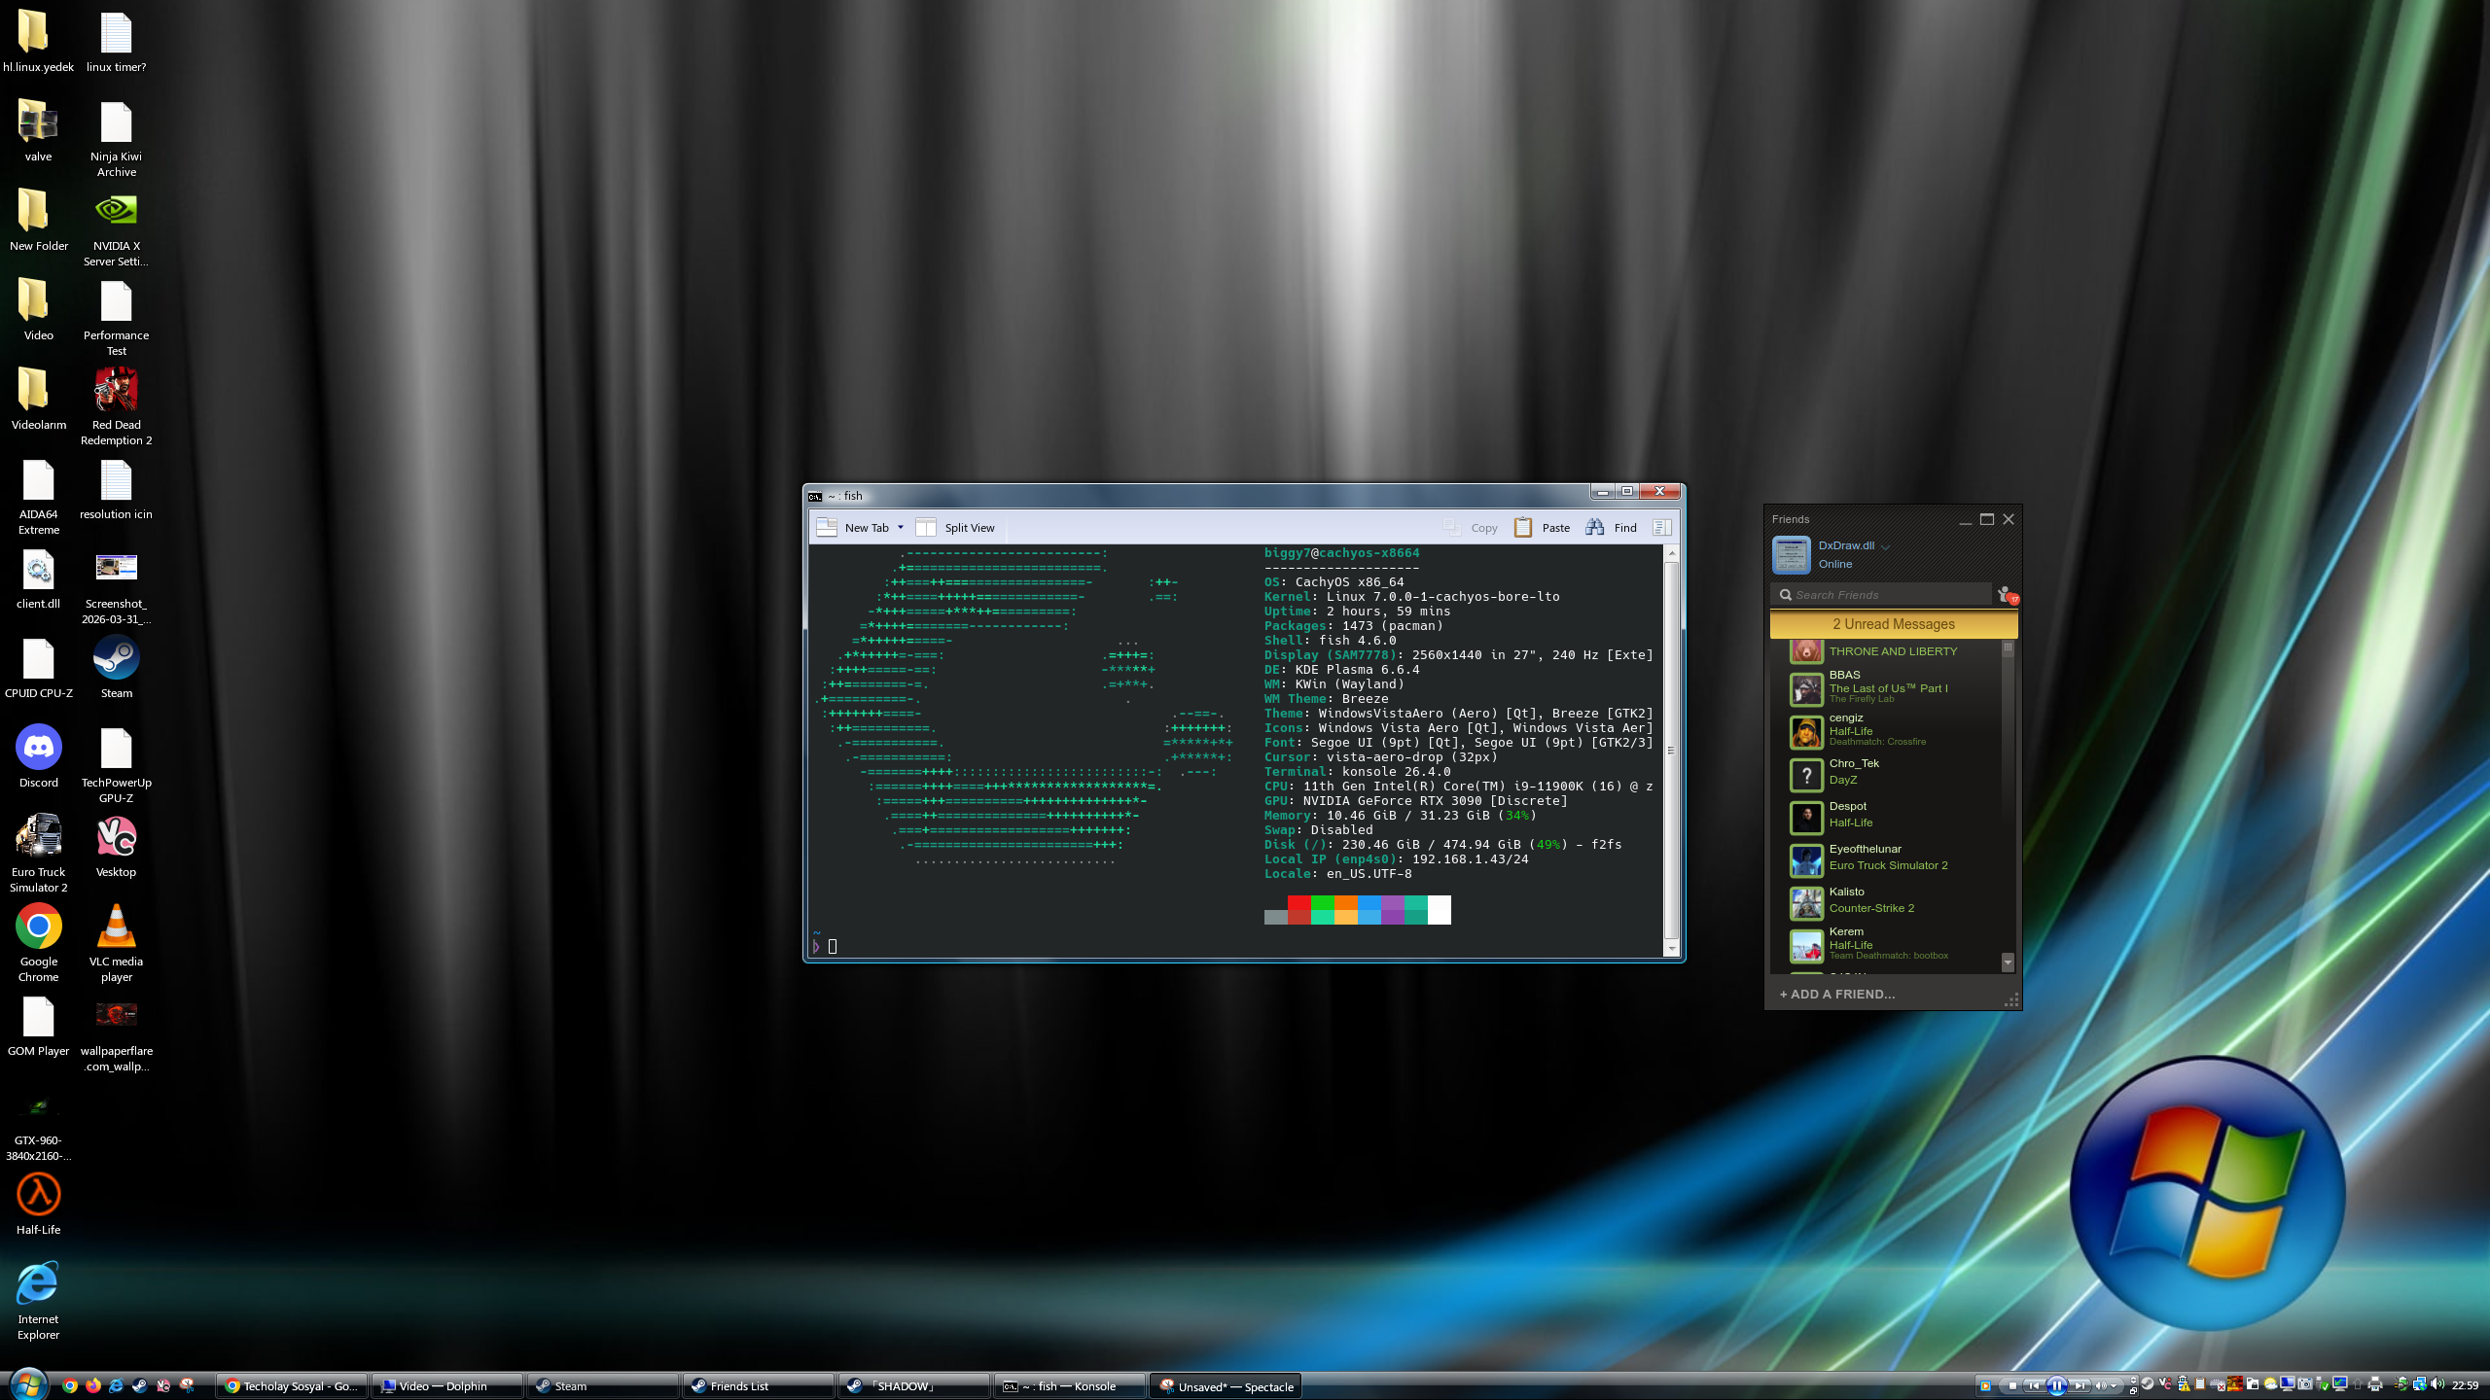Switch to fish — Konsole taskbar entry

pos(1070,1386)
